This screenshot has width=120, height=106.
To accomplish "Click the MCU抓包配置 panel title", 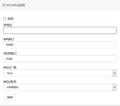I will pos(16,5).
